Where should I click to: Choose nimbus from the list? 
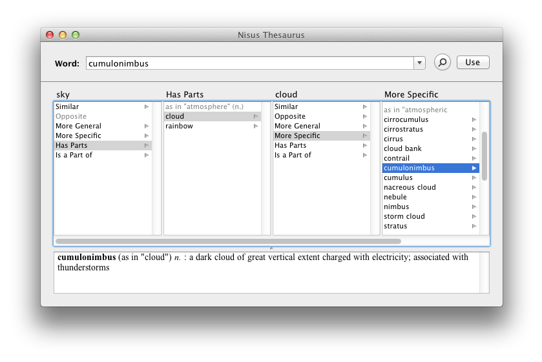430,206
